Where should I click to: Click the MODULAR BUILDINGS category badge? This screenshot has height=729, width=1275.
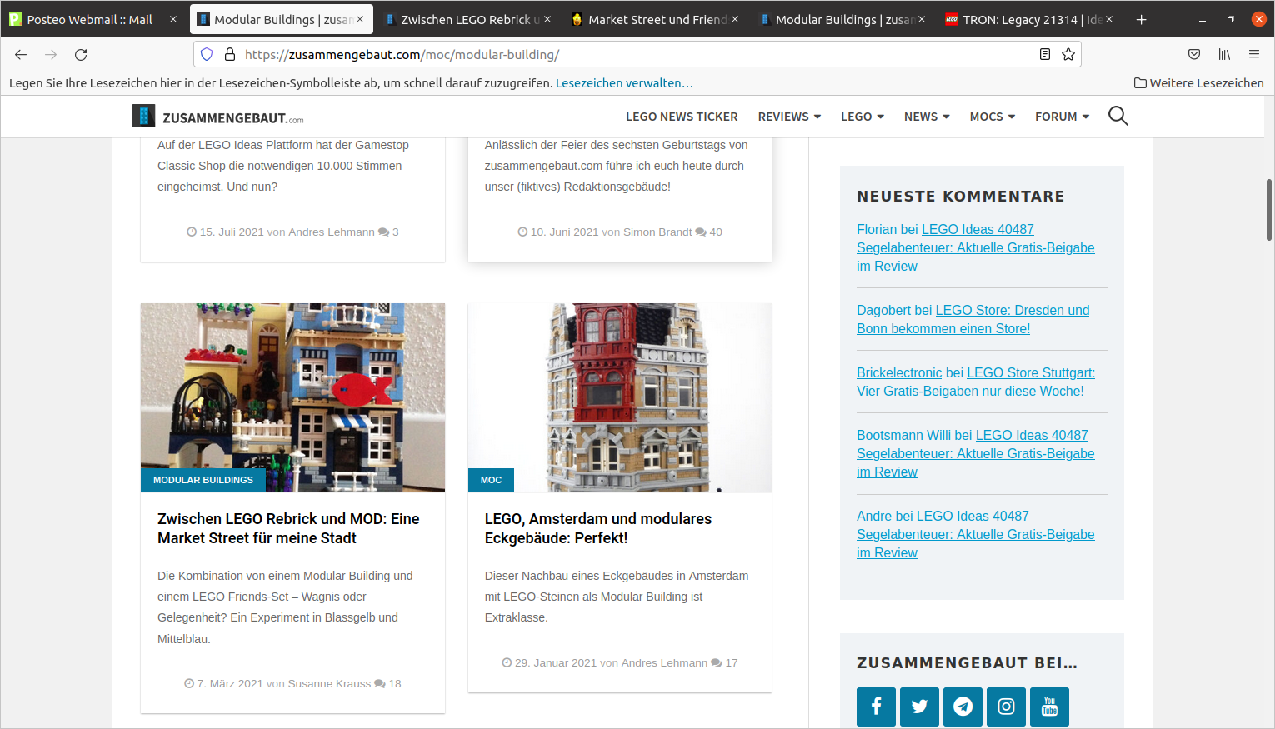[x=203, y=480]
